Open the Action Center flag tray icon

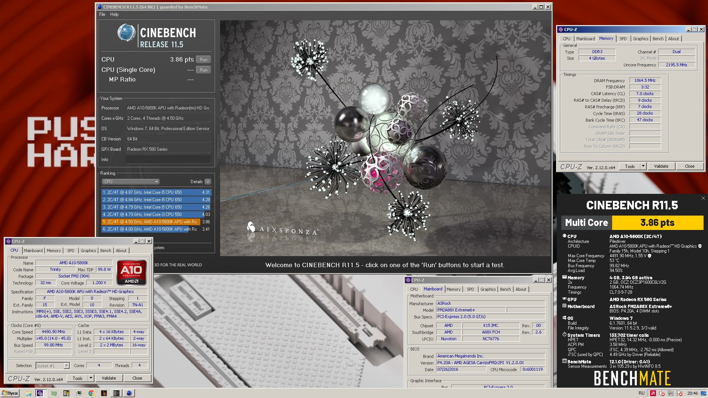pos(680,393)
